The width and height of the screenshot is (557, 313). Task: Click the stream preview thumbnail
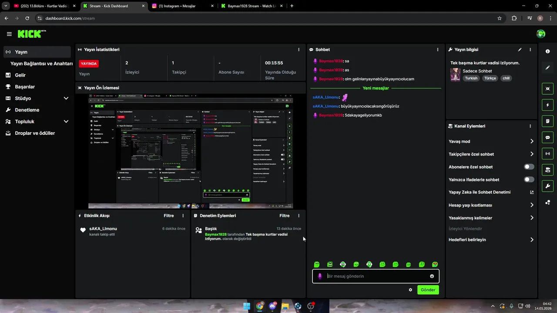191,151
